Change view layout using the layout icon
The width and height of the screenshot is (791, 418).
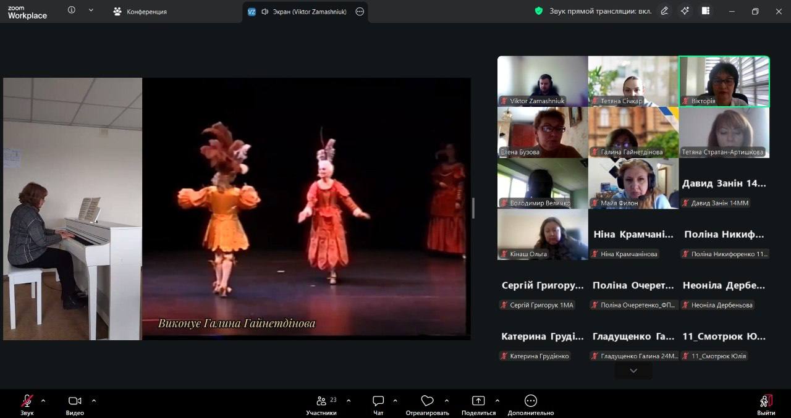pos(706,11)
